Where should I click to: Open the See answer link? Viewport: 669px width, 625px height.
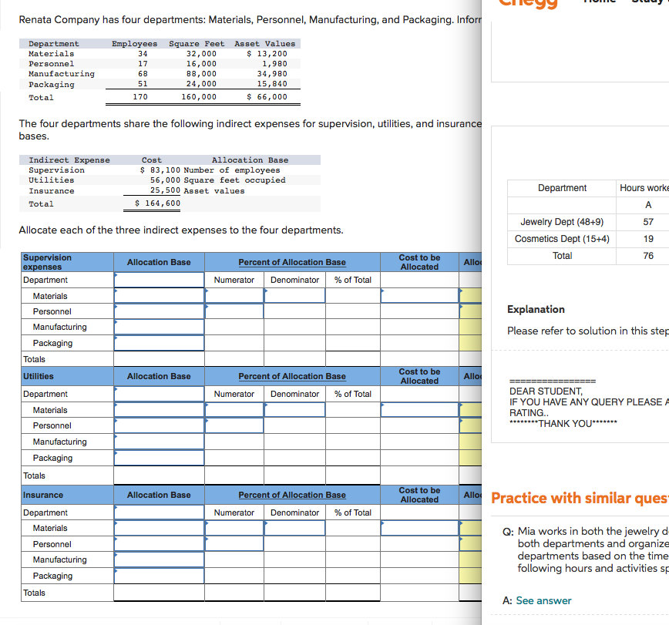pos(543,600)
